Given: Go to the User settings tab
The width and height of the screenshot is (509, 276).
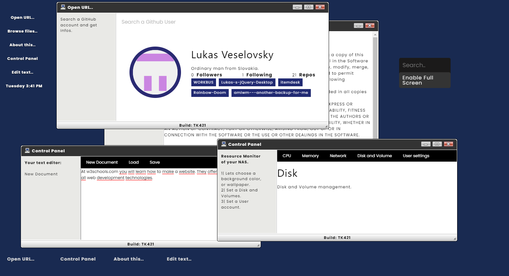Looking at the screenshot, I should (416, 156).
